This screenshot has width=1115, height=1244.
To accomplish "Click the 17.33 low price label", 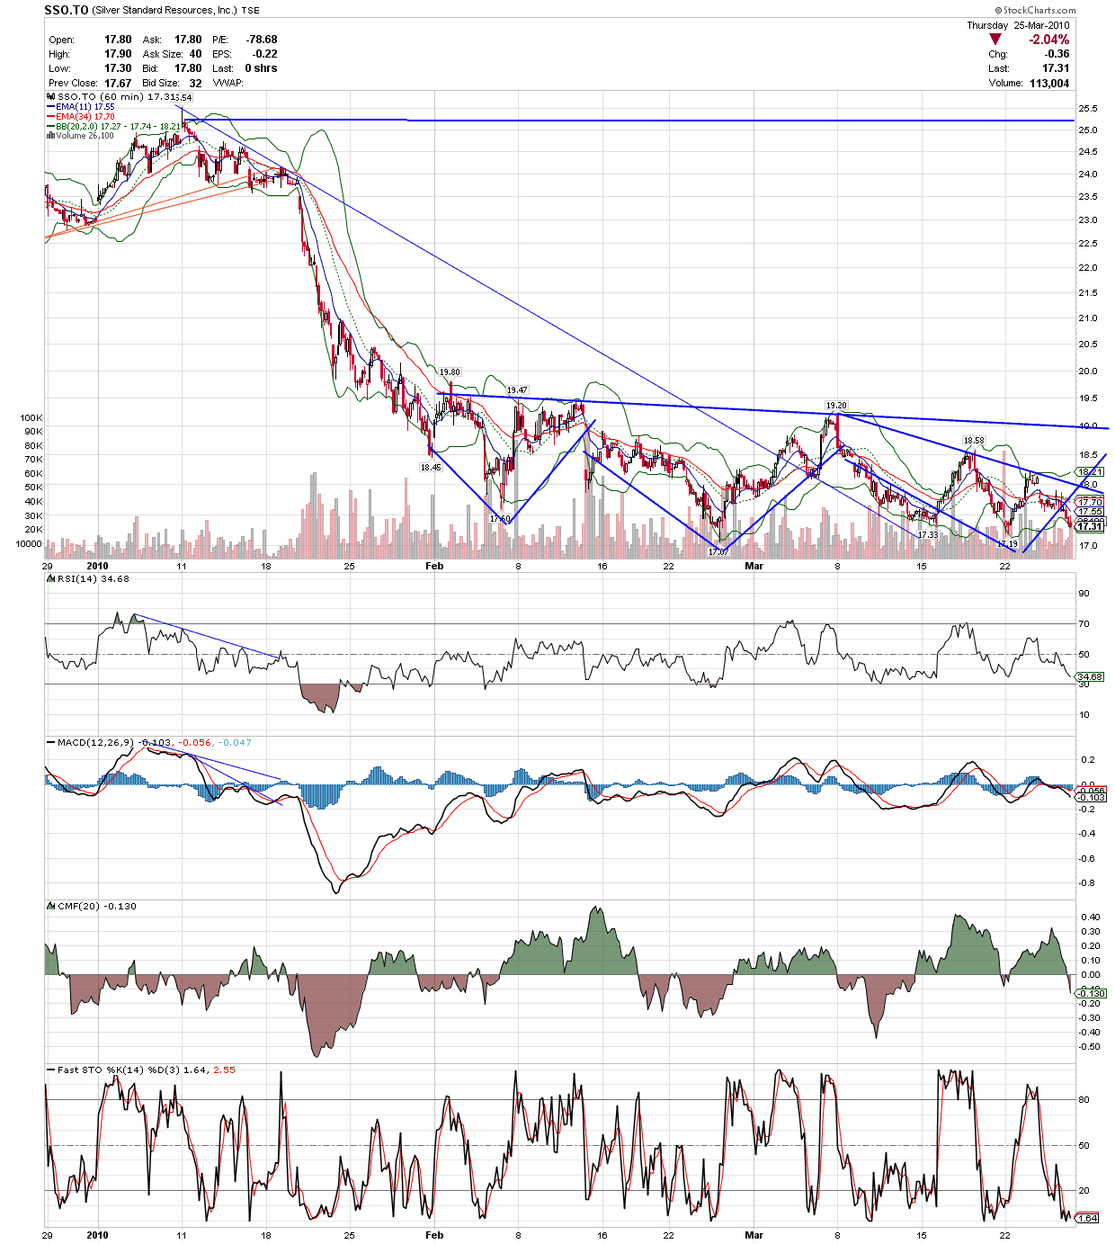I will [x=927, y=534].
